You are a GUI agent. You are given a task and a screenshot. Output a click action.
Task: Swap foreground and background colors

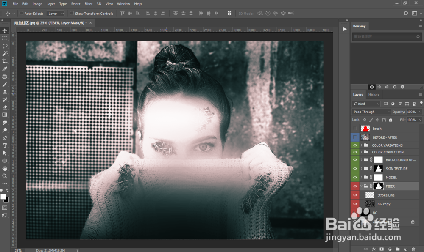pyautogui.click(x=7, y=191)
